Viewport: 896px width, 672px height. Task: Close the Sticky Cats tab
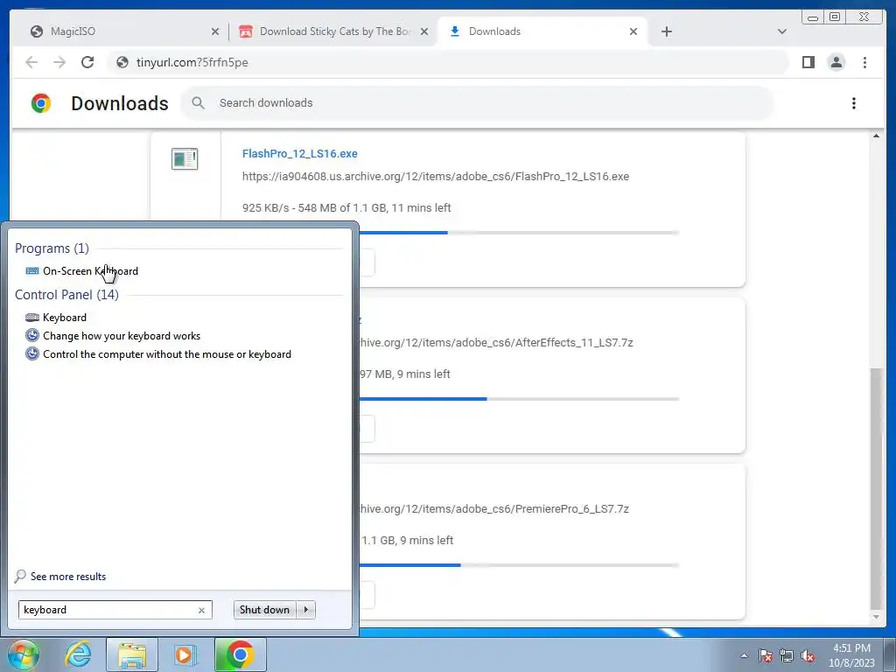(x=424, y=31)
